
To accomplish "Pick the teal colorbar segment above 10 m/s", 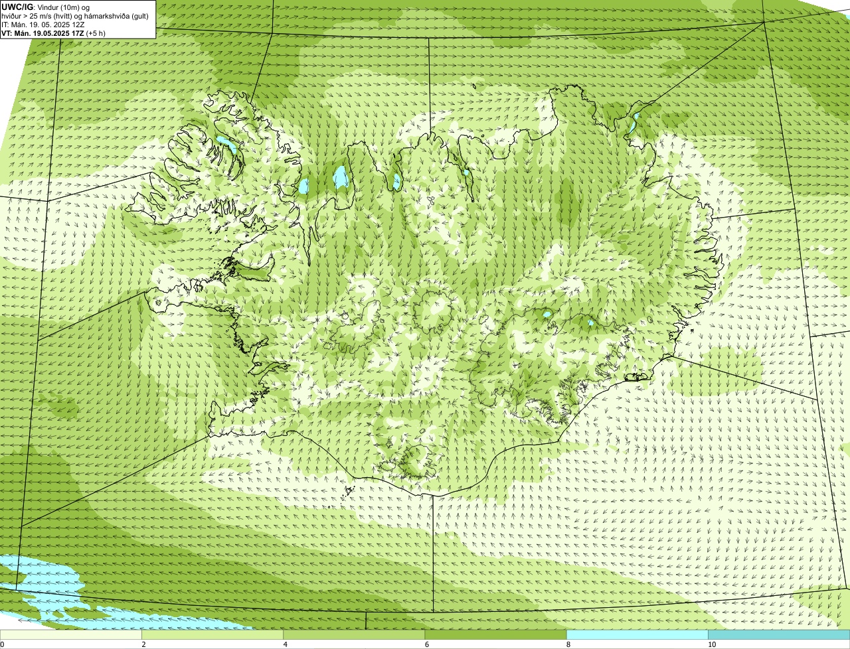I will pos(779,634).
